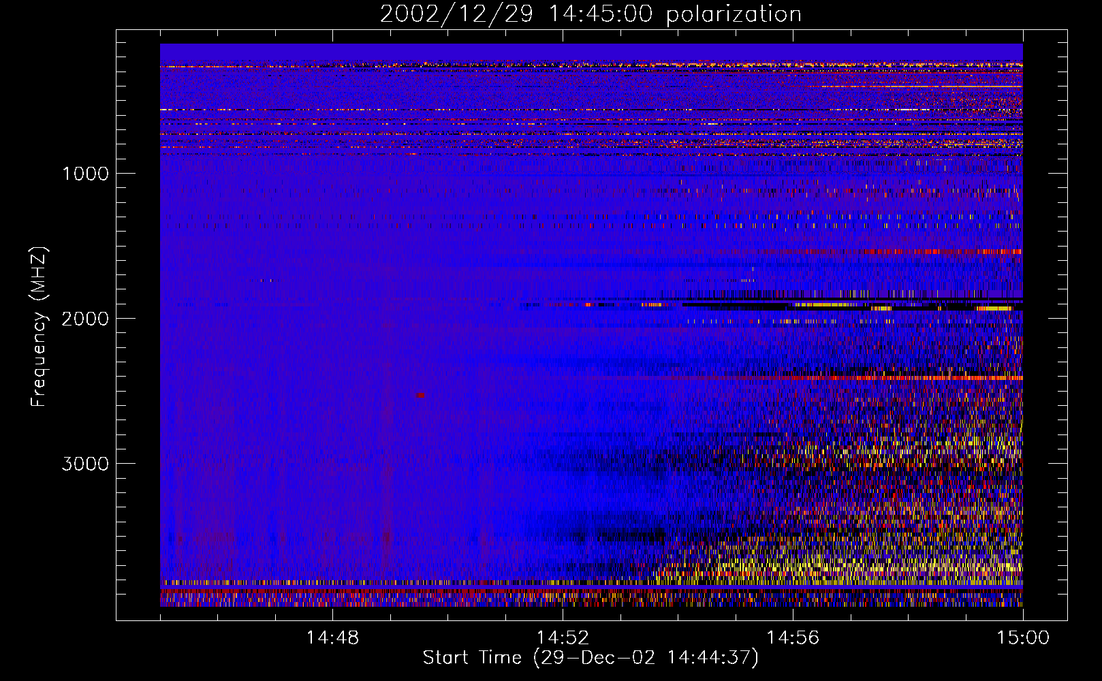This screenshot has width=1102, height=681.
Task: Click the 14:56 time tick label
Action: click(793, 638)
